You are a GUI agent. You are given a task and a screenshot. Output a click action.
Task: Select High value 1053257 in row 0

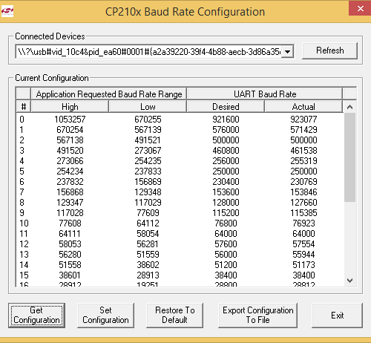pos(70,120)
